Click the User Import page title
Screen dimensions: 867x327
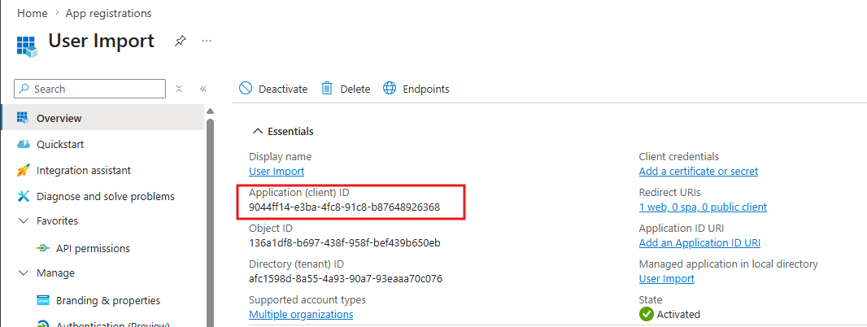[101, 41]
